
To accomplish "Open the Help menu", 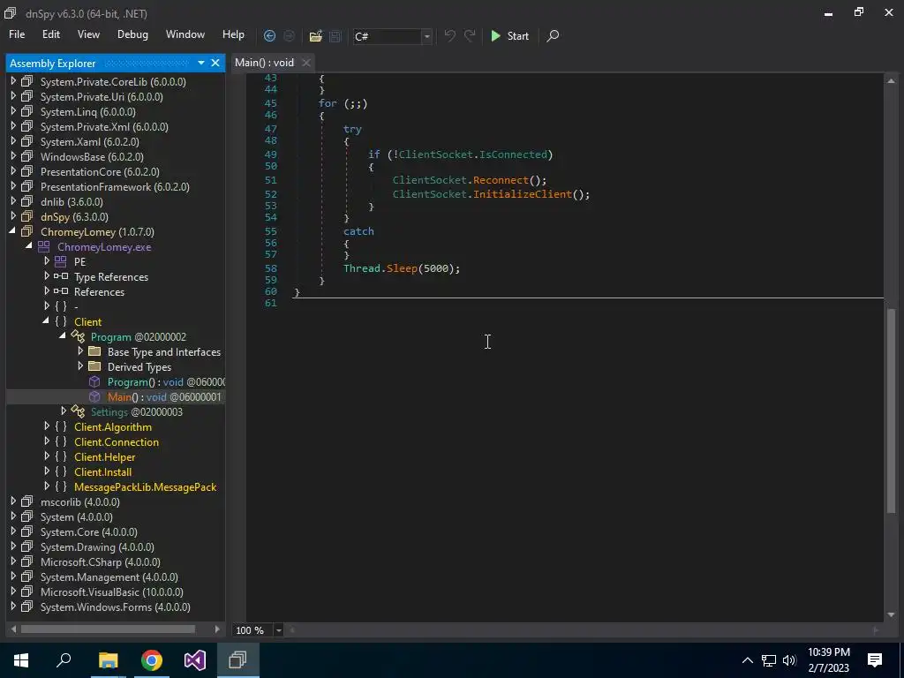I will point(233,34).
